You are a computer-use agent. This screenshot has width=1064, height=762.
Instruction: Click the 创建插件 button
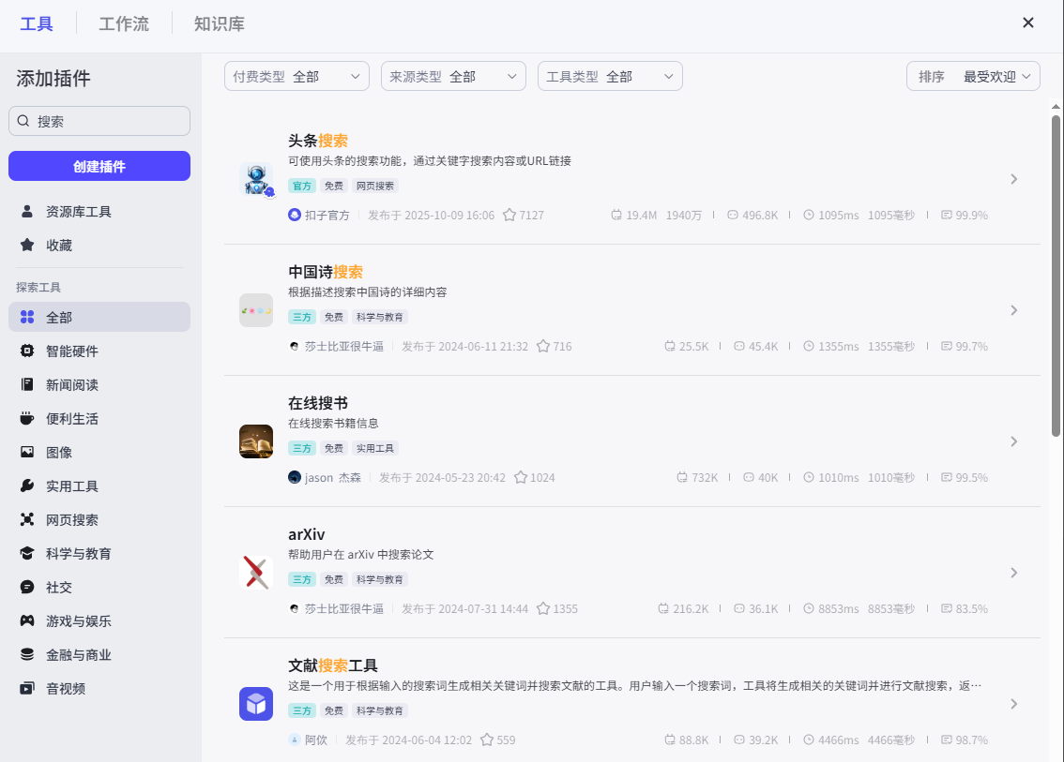click(x=99, y=166)
